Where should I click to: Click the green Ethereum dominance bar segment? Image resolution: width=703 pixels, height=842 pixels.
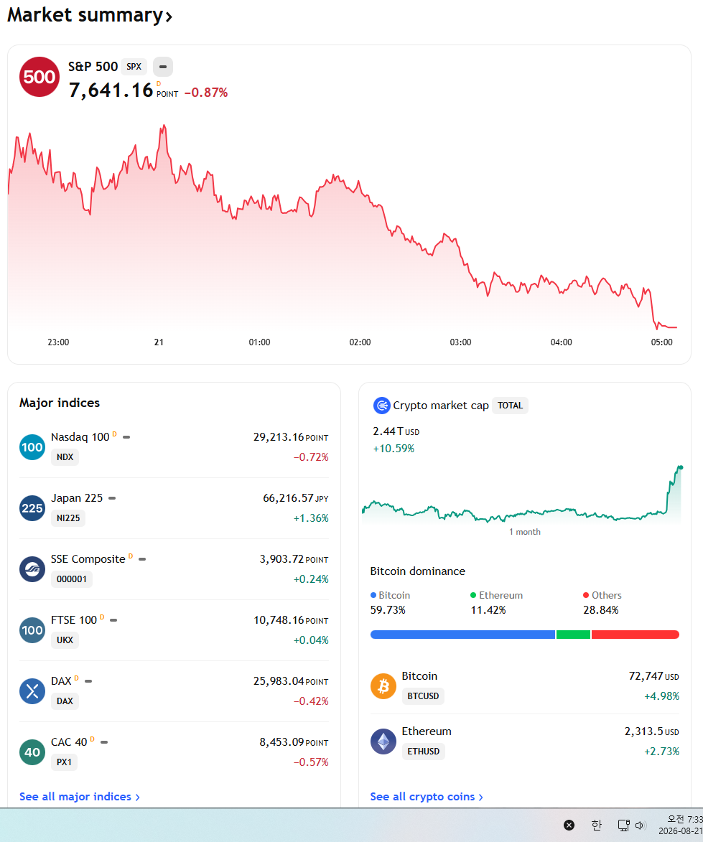point(573,635)
